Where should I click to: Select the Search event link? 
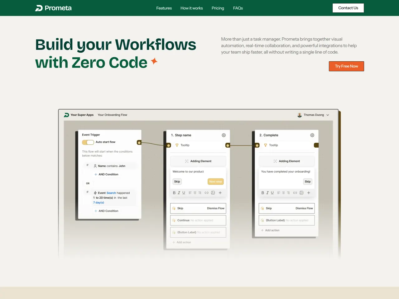point(111,193)
